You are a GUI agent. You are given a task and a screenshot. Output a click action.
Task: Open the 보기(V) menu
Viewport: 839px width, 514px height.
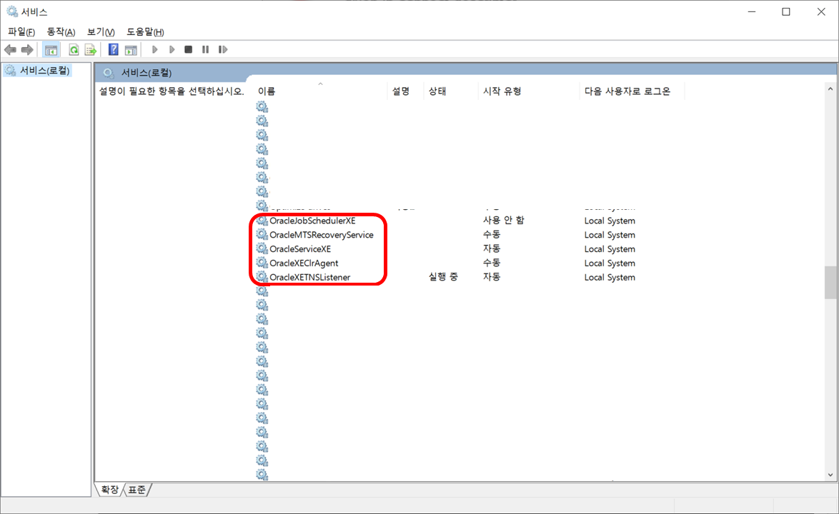tap(101, 32)
